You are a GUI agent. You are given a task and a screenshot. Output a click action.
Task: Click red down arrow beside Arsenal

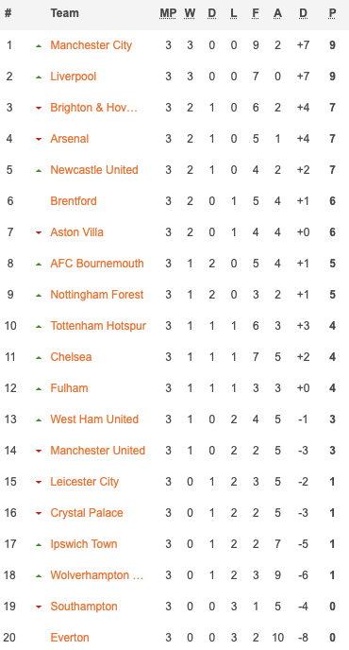click(39, 139)
